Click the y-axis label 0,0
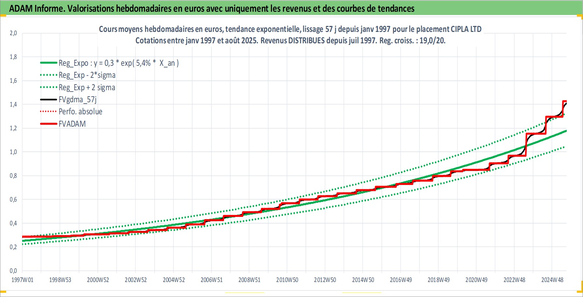Screen dimensions: 583x297 [x=13, y=271]
